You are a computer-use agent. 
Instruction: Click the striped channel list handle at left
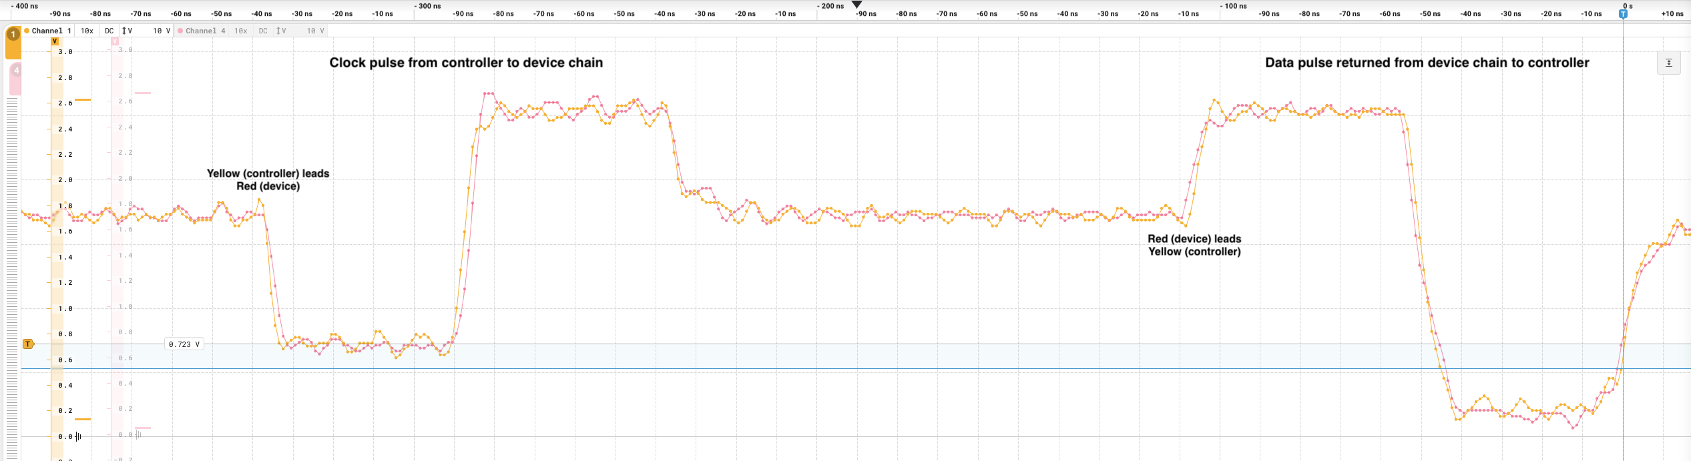coord(12,267)
